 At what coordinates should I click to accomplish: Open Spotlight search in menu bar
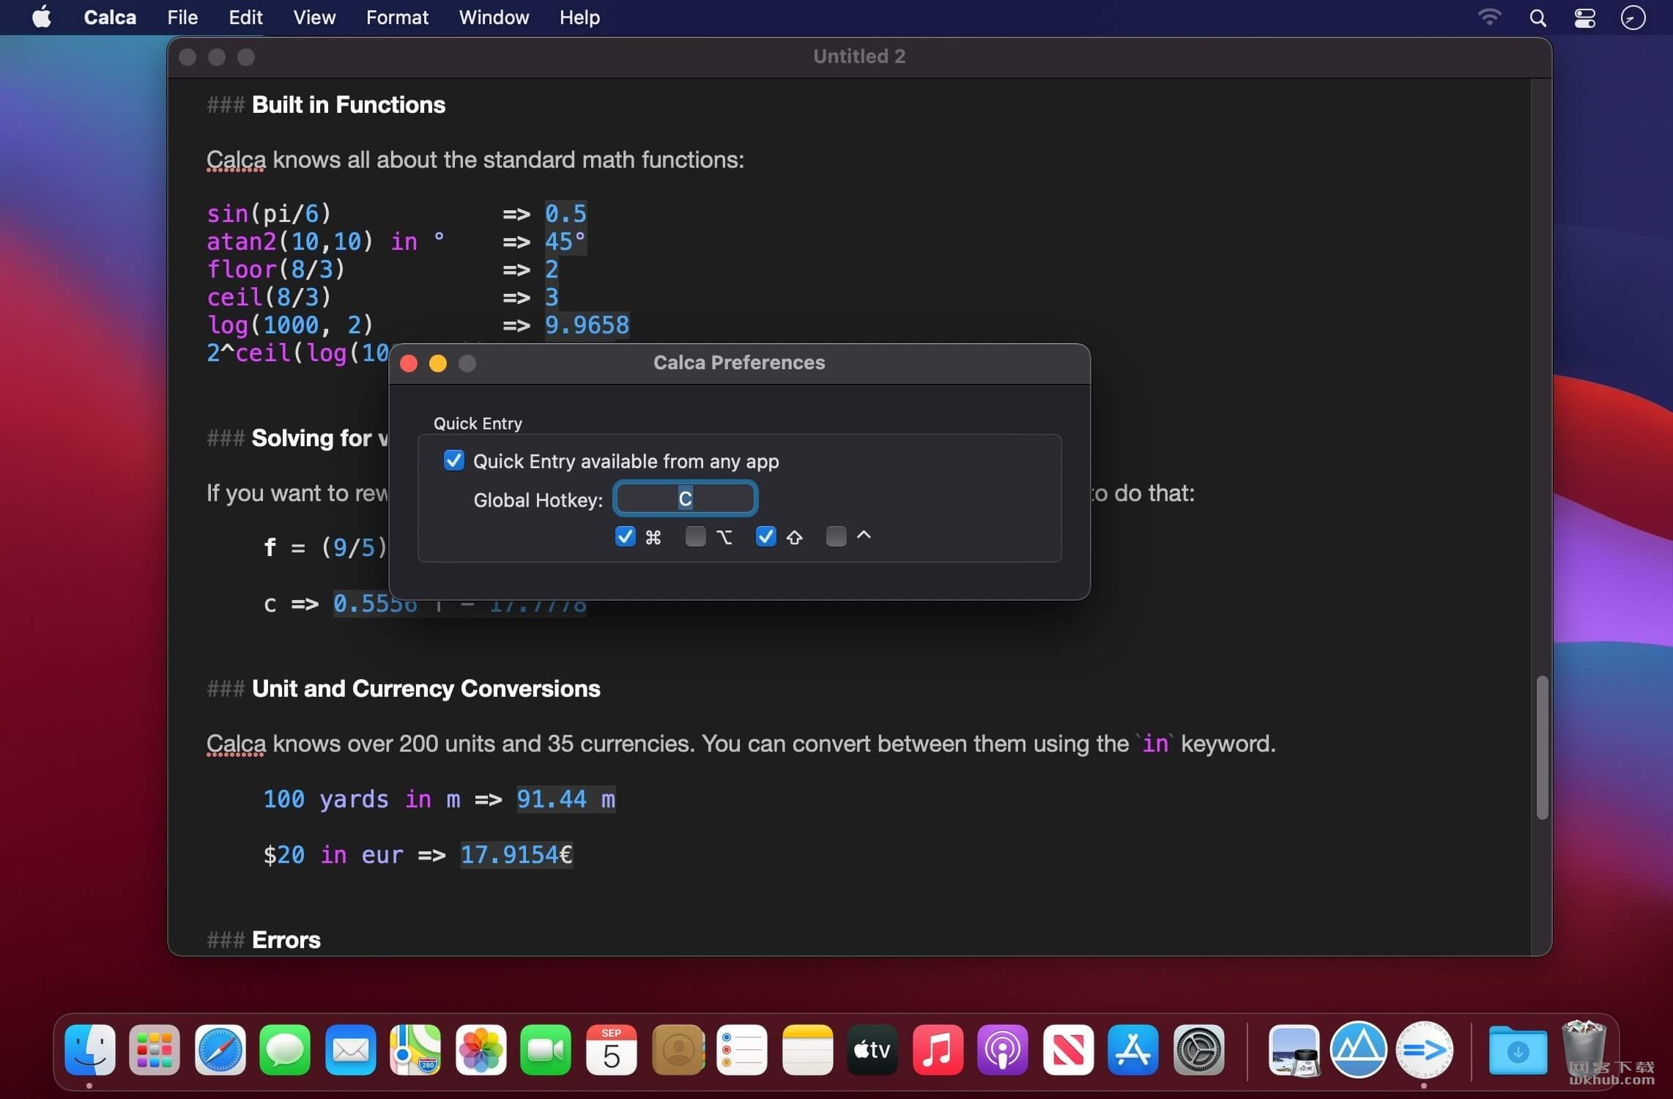click(1537, 18)
